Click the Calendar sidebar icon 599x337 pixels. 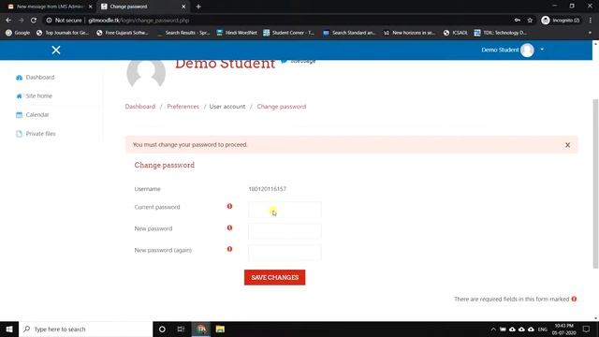[19, 114]
